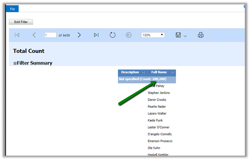Click the name Emerson Prosacco

pyautogui.click(x=160, y=141)
